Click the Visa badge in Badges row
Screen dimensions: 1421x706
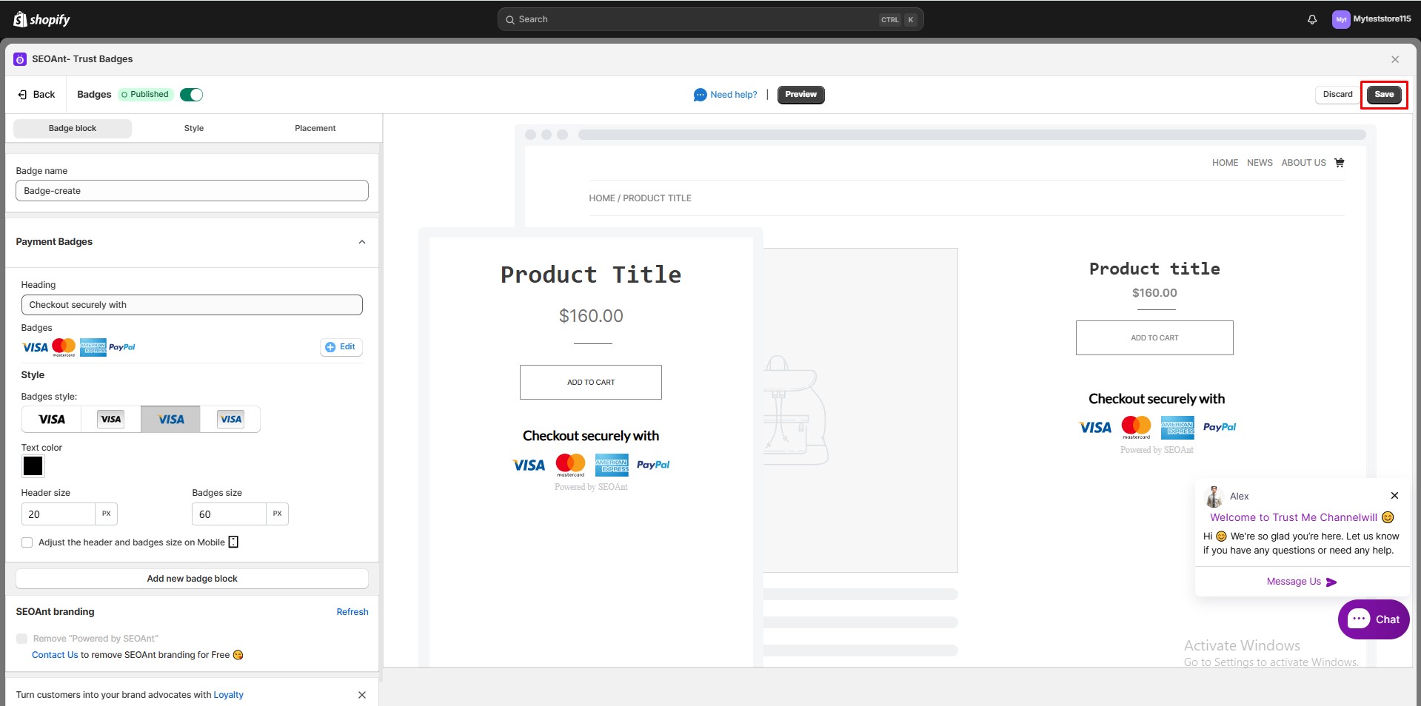click(36, 347)
